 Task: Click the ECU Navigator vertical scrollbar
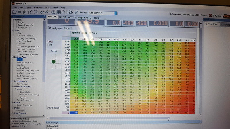(x=44, y=51)
